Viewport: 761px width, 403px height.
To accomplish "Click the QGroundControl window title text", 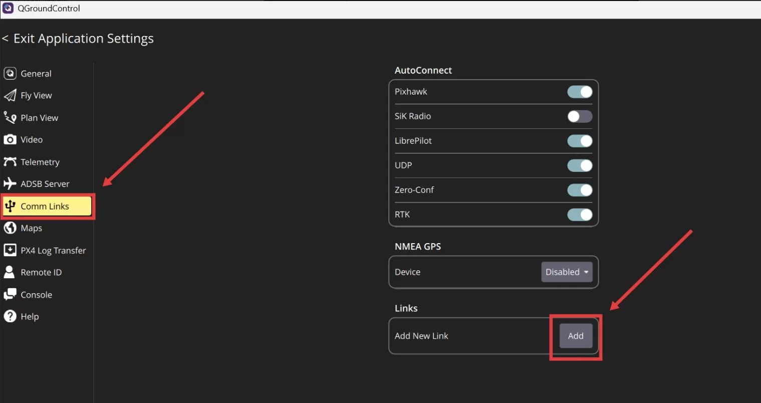I will [x=49, y=9].
